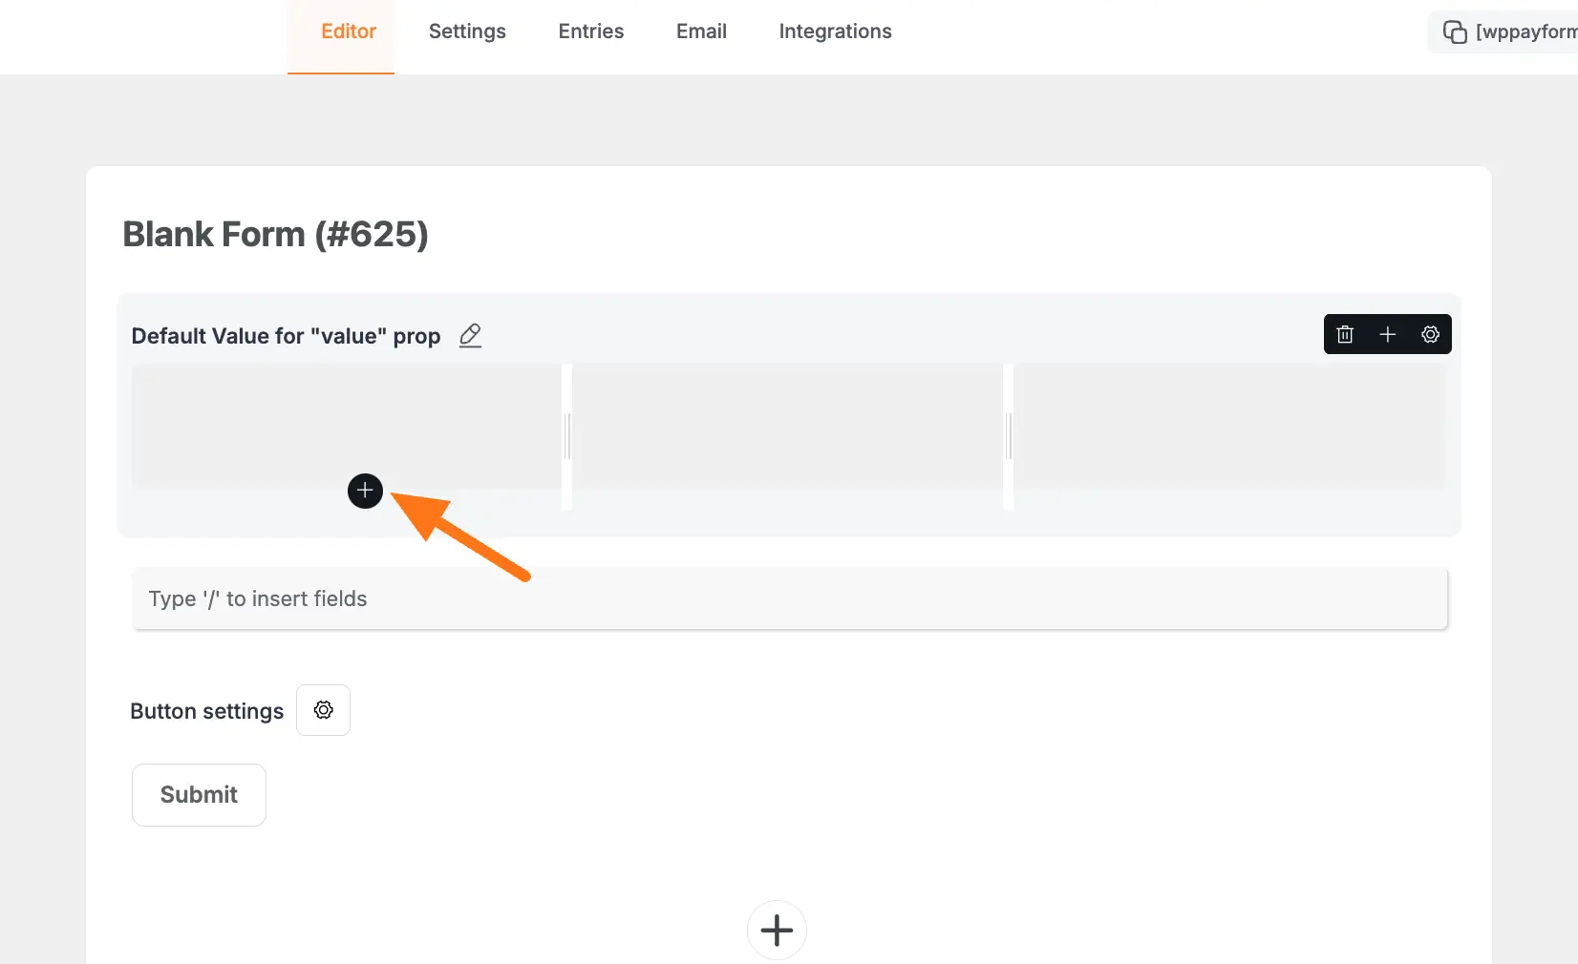The width and height of the screenshot is (1578, 964).
Task: Focus the "Type '/' to insert fields" box
Action: click(789, 598)
